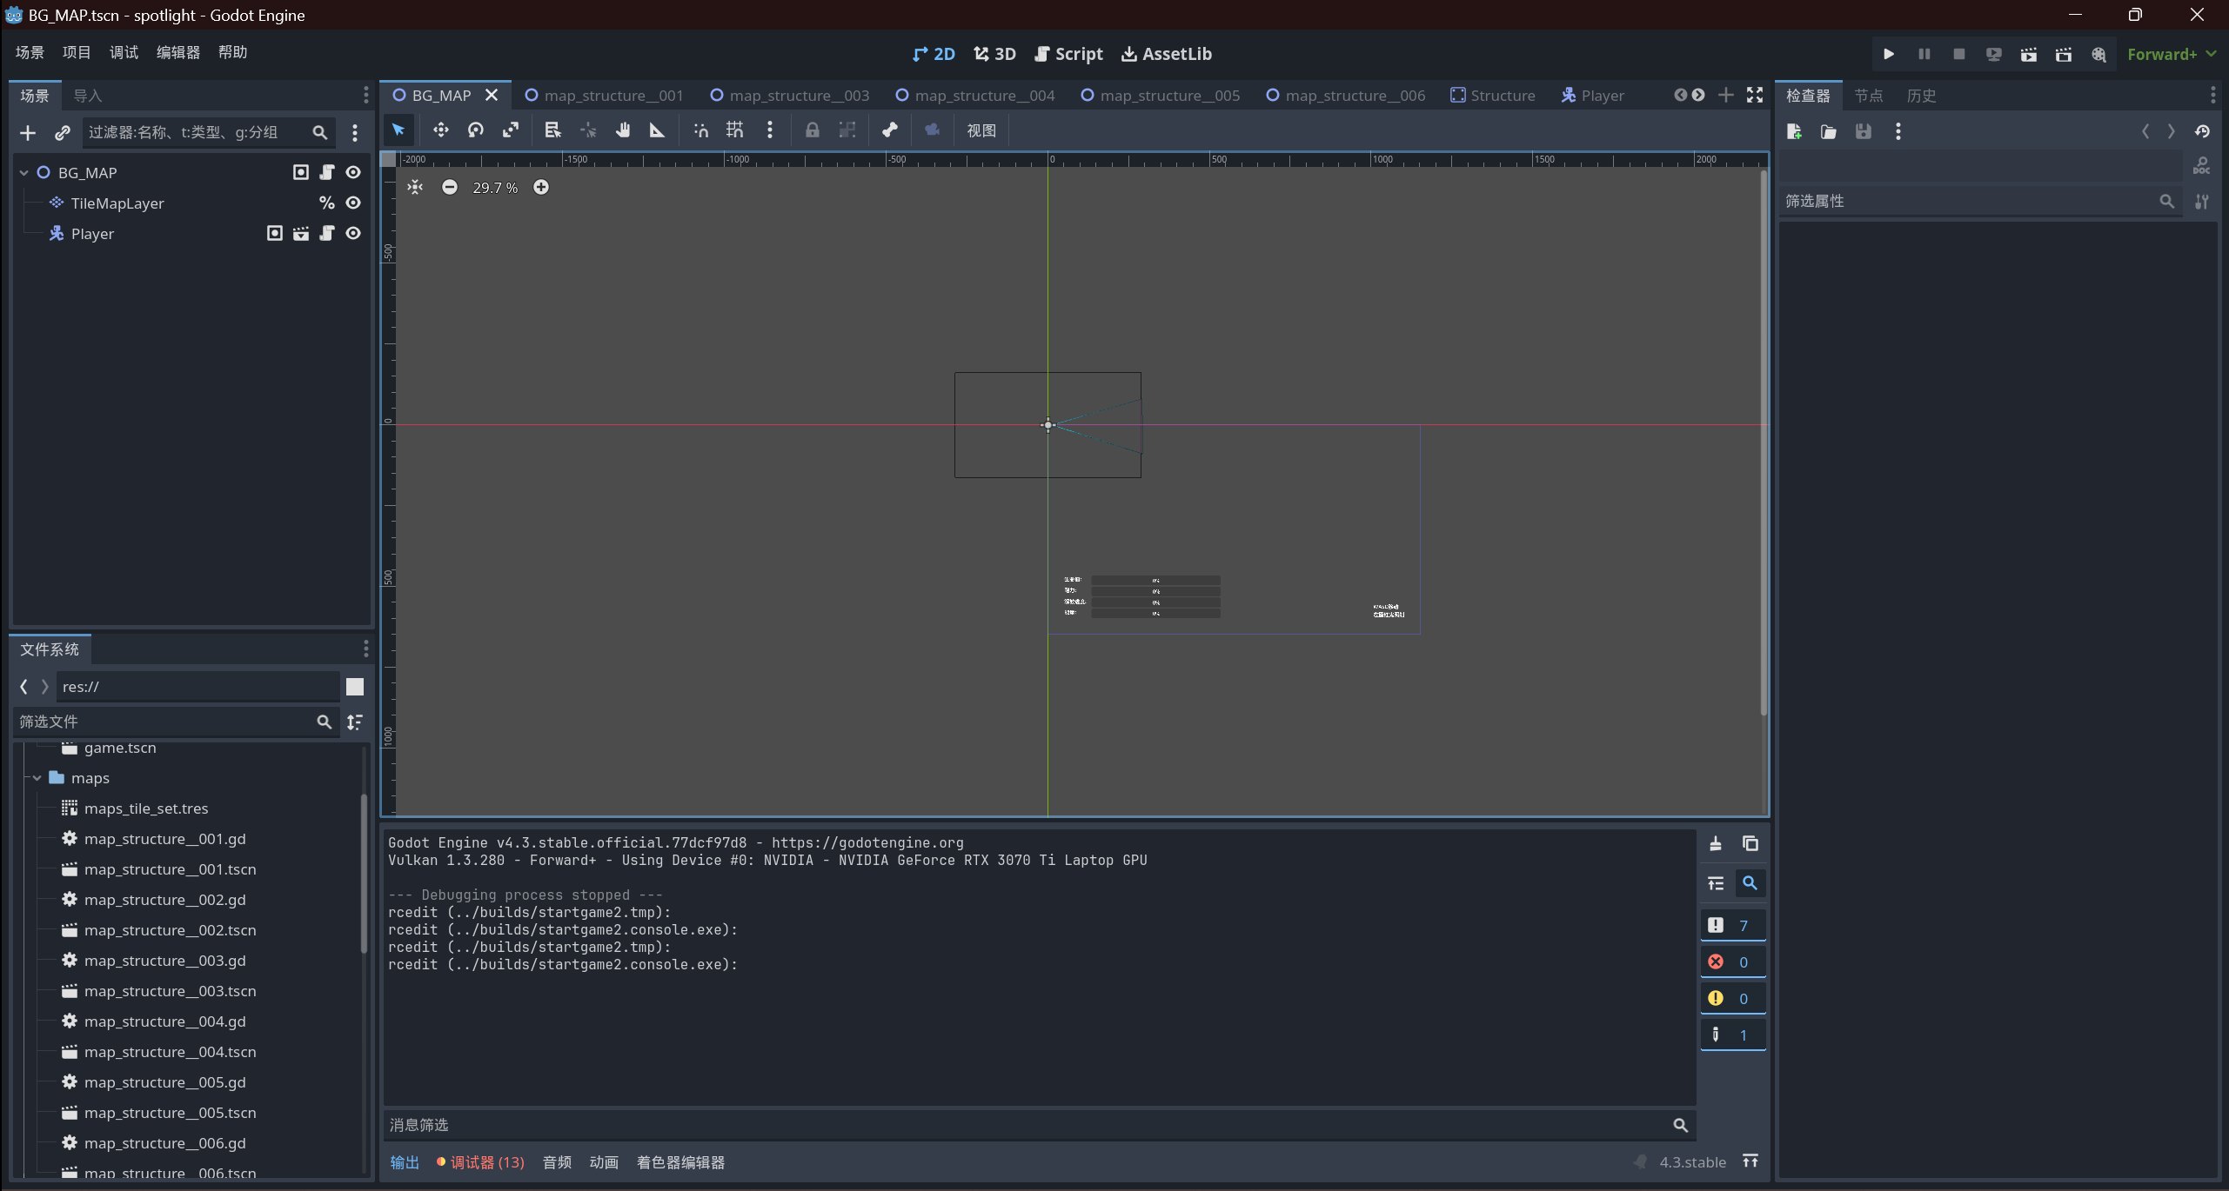This screenshot has height=1191, width=2229.
Task: Open script attached to BG_MAP
Action: (327, 172)
